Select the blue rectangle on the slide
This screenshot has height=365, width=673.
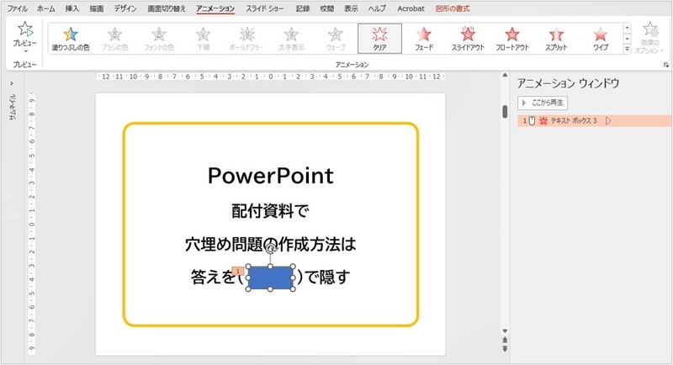[x=270, y=278]
